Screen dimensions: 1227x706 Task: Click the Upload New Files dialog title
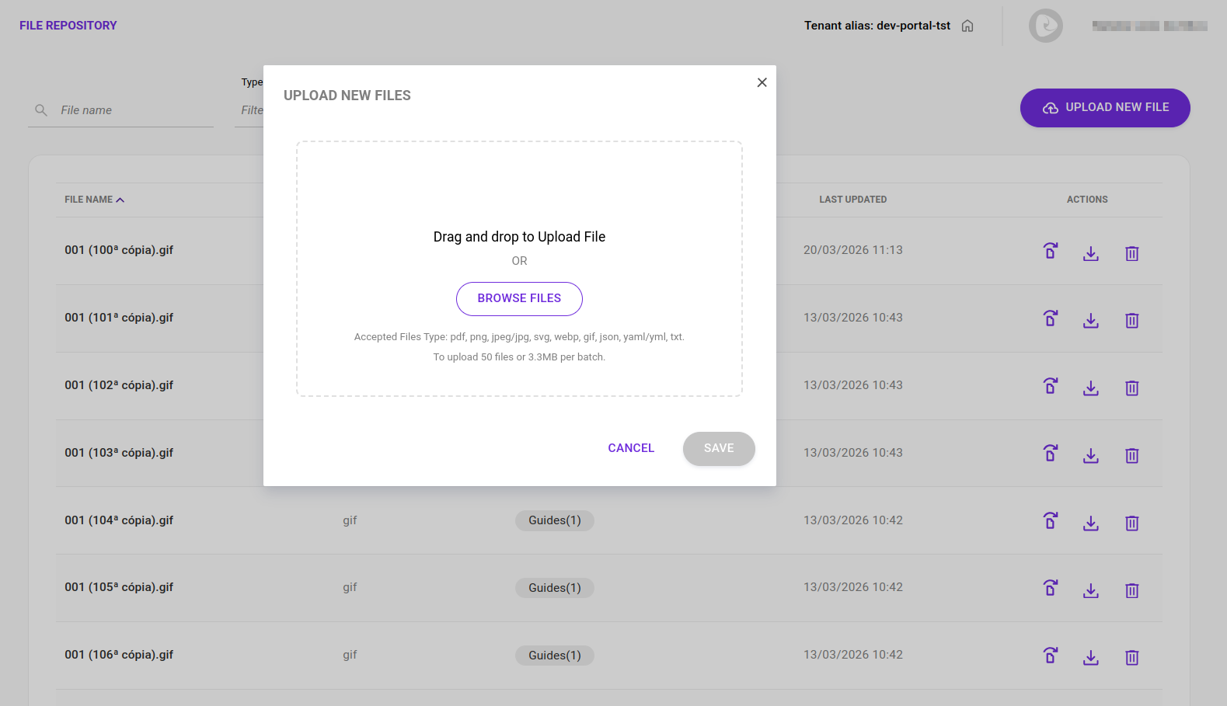(x=347, y=96)
